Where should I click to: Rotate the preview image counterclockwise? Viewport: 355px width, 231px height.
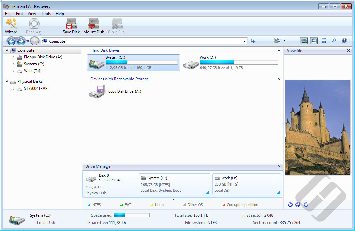[x=290, y=204]
